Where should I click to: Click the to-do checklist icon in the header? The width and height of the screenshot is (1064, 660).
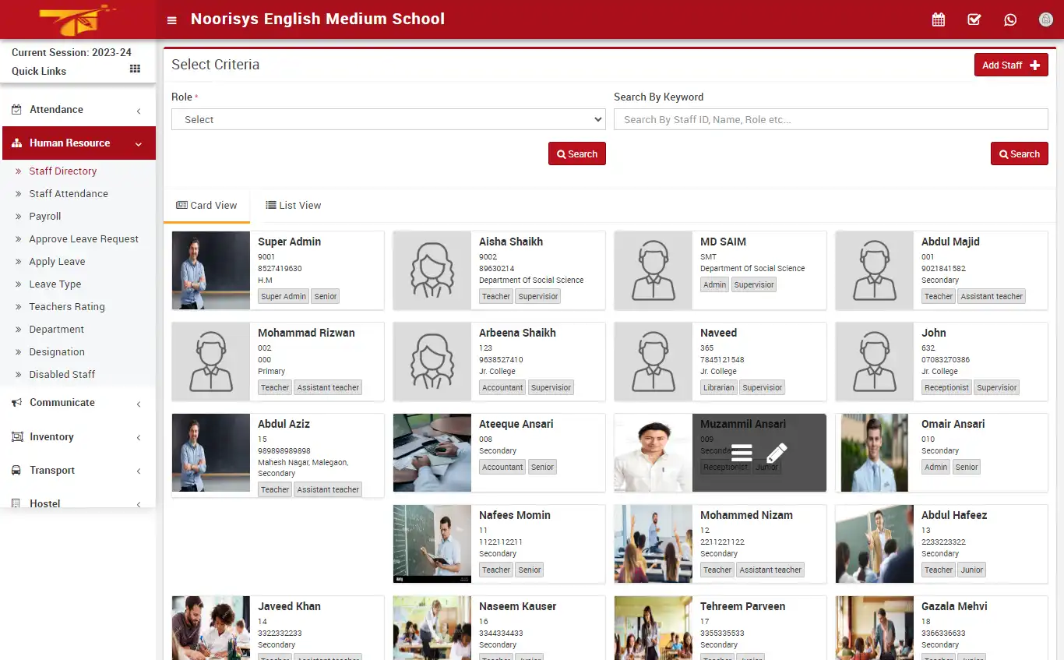tap(974, 19)
